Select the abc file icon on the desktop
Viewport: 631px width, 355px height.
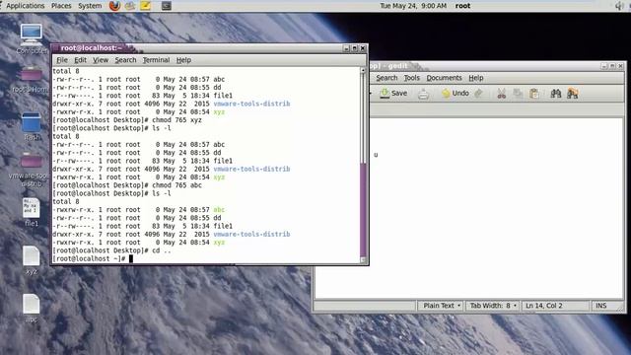pos(32,309)
